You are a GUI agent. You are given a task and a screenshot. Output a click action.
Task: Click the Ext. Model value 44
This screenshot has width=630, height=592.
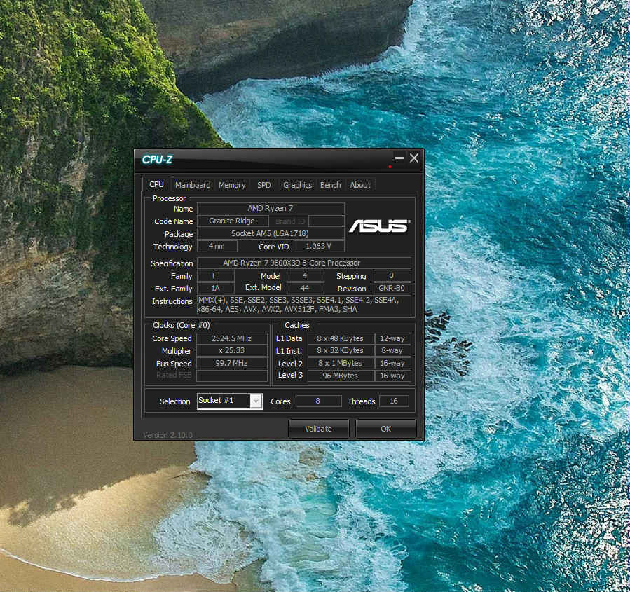coord(305,288)
